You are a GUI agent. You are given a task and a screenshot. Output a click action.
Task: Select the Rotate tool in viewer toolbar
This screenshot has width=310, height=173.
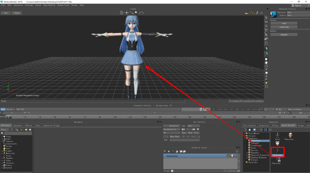(266, 30)
